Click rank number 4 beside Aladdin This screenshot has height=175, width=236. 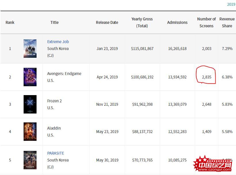pos(10,132)
